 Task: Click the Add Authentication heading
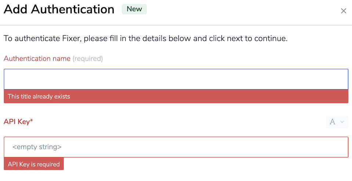(x=59, y=10)
